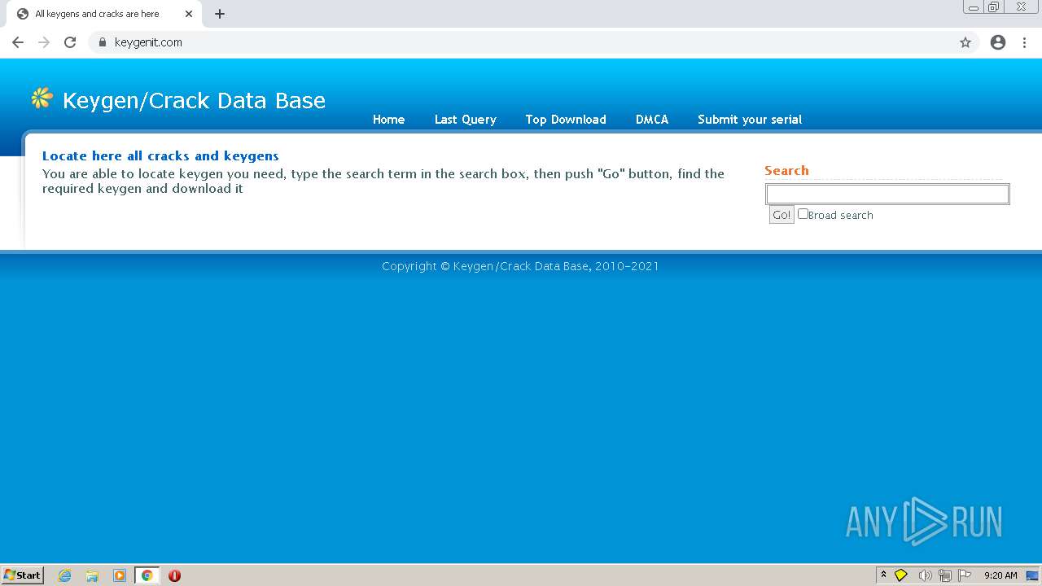This screenshot has width=1042, height=586.
Task: Select the 'All keygens and cracks are here' tab
Action: click(103, 14)
